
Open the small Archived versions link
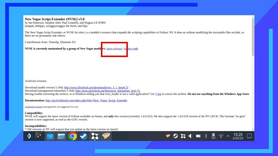click(x=34, y=107)
